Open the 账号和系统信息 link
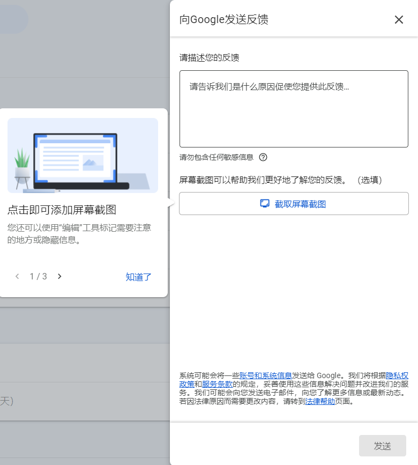 [265, 375]
